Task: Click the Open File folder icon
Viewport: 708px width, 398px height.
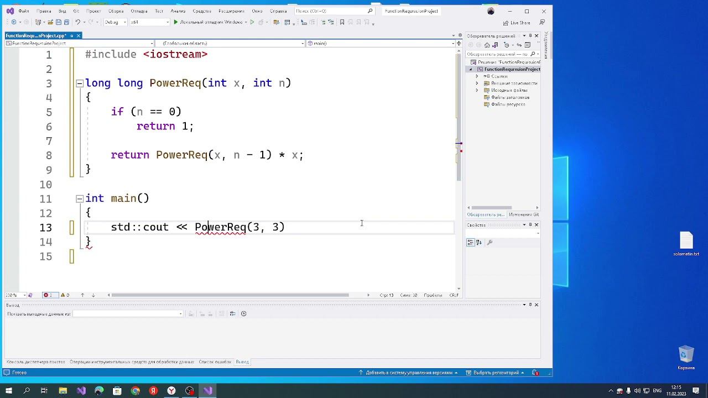Action: pyautogui.click(x=50, y=22)
